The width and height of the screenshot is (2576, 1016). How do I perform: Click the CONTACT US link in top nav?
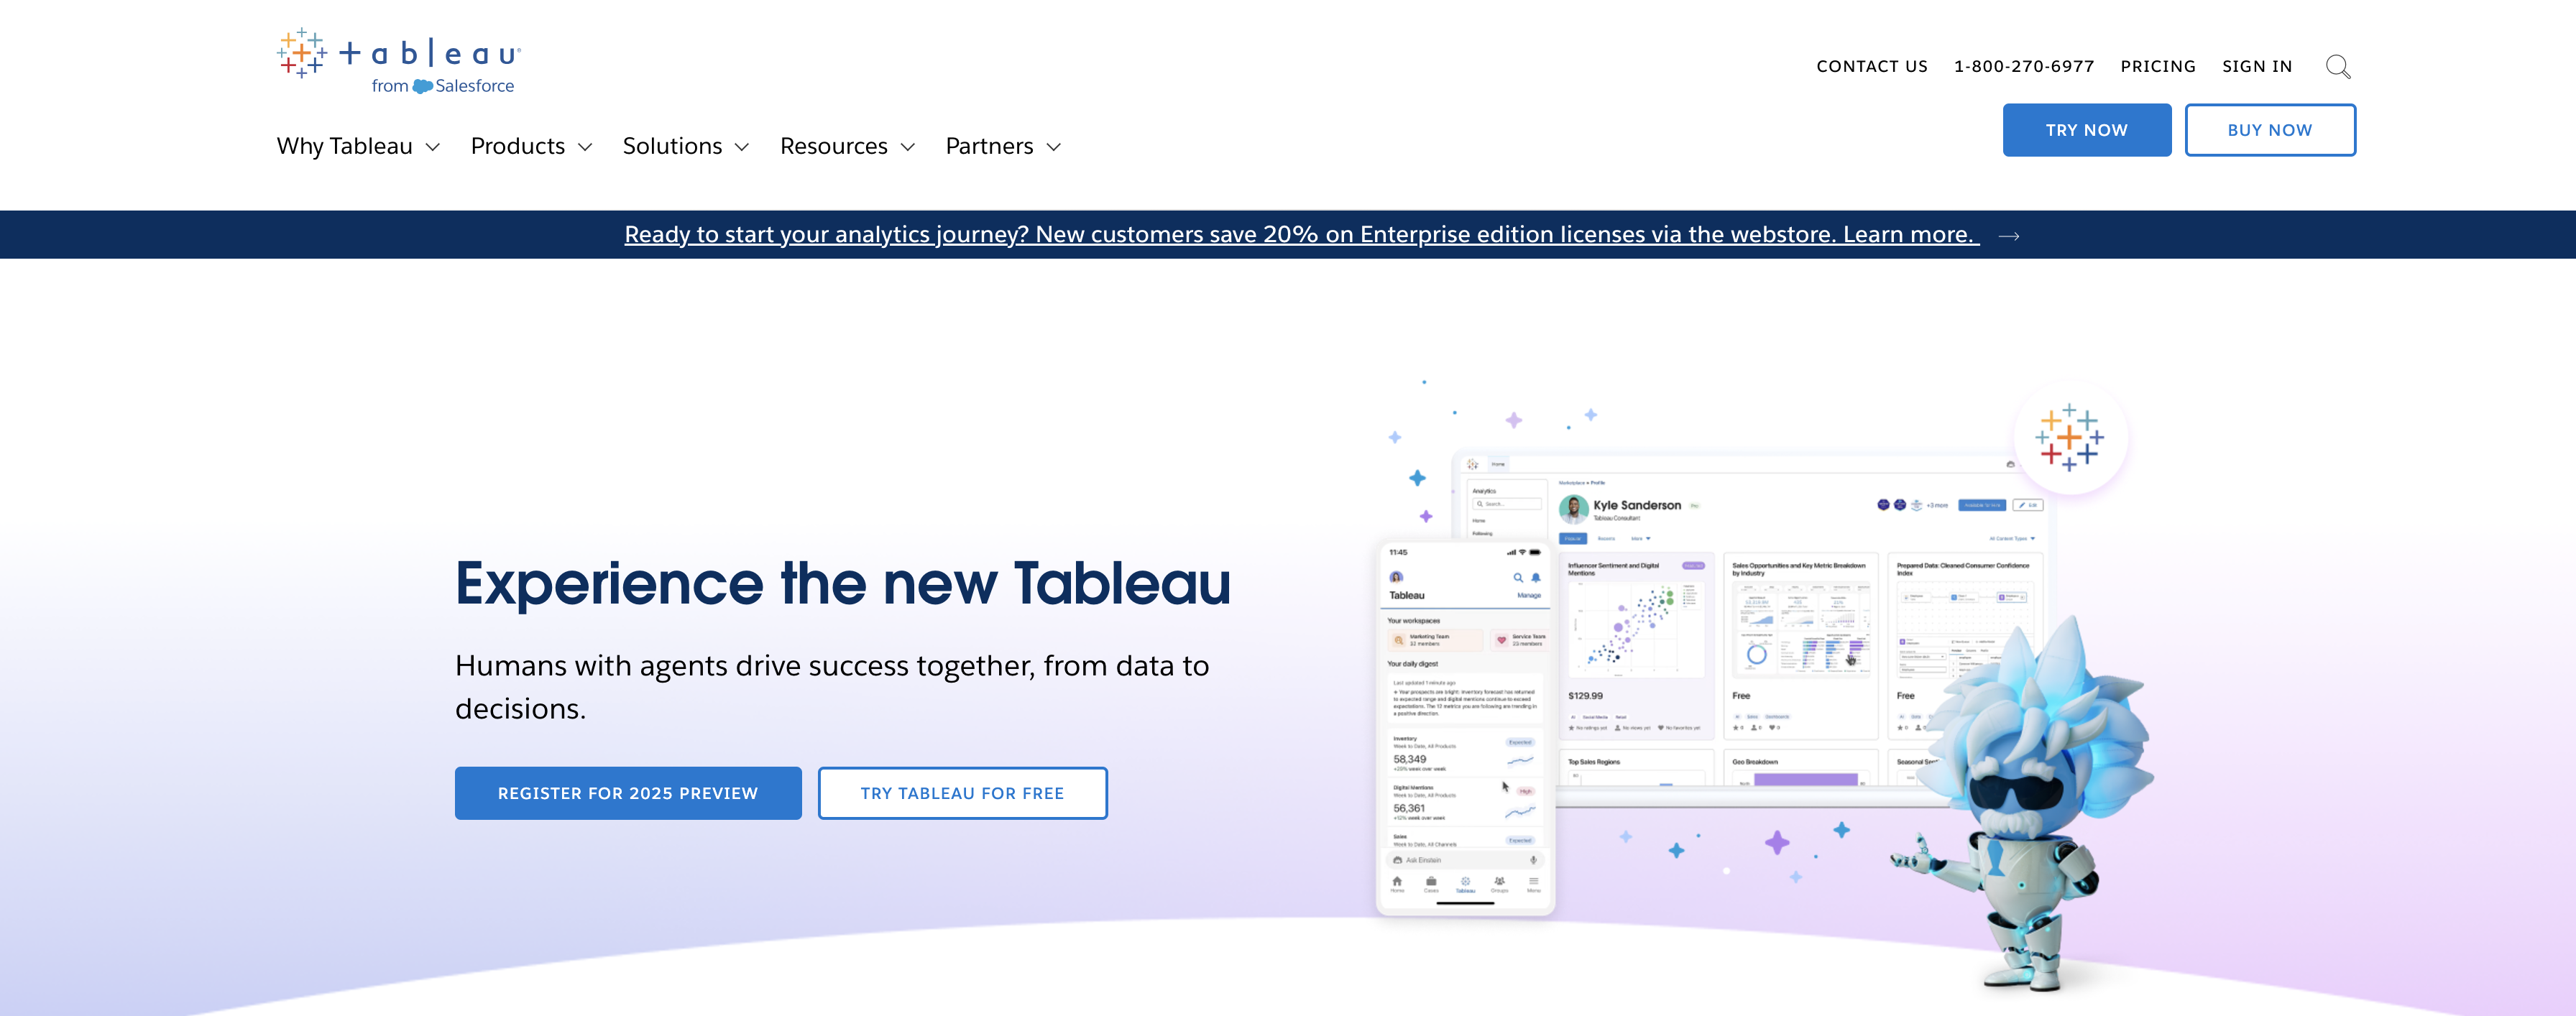pyautogui.click(x=1871, y=65)
